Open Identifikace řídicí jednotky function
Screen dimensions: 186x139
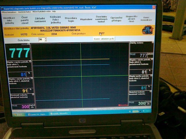click(x=9, y=20)
